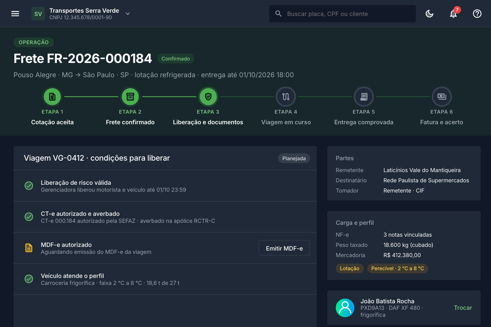Viewport: 491px width, 327px height.
Task: Toggle dark mode with the moon icon
Action: 430,13
